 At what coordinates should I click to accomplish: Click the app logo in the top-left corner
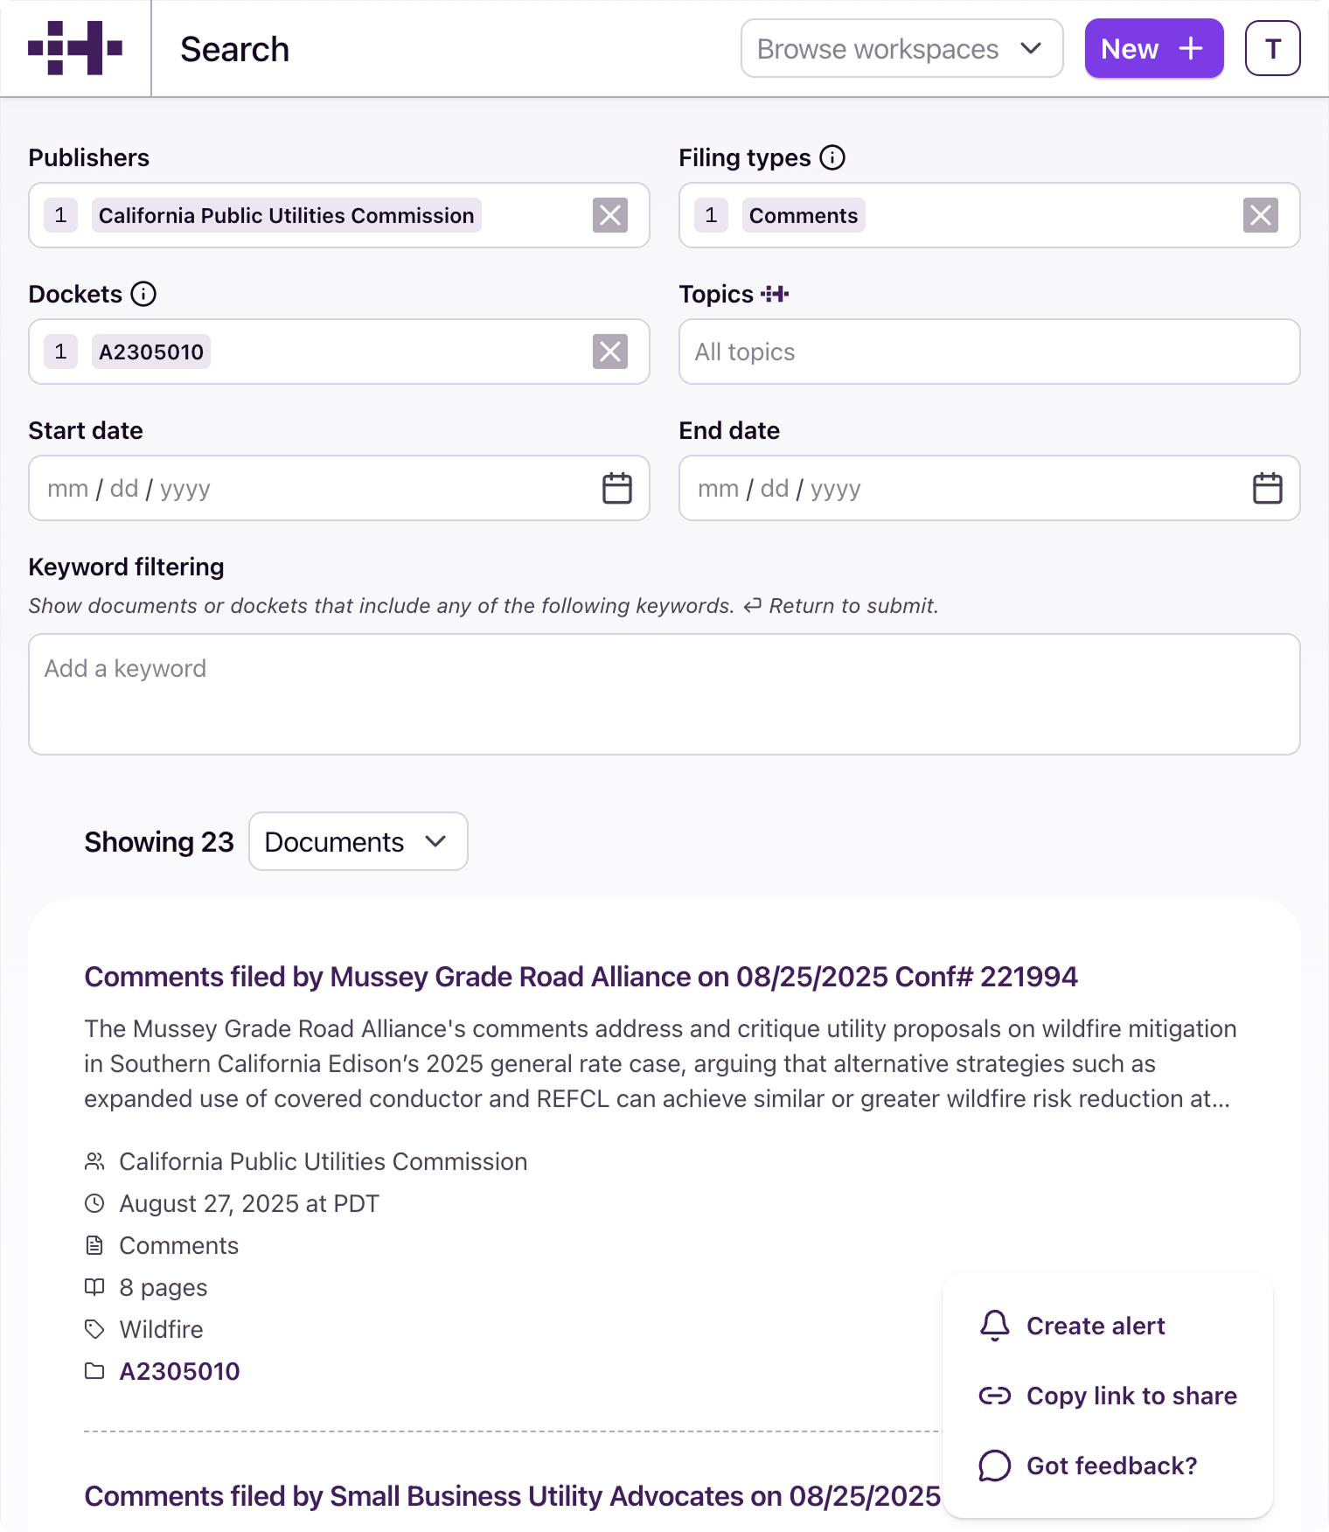(76, 48)
